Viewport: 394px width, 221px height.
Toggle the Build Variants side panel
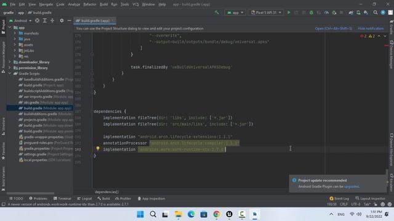click(x=3, y=179)
